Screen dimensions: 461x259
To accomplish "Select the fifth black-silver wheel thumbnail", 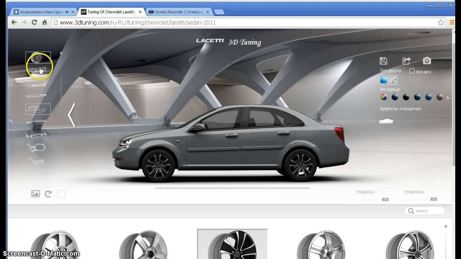I will [x=410, y=245].
